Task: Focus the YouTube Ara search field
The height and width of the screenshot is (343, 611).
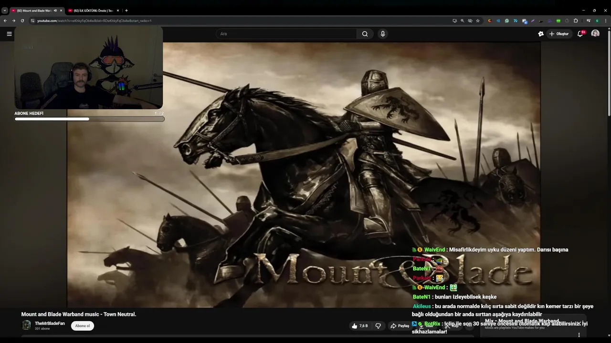Action: pos(286,34)
